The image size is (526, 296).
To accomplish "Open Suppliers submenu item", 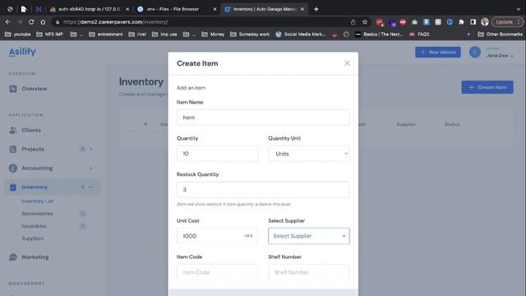I will [x=33, y=238].
